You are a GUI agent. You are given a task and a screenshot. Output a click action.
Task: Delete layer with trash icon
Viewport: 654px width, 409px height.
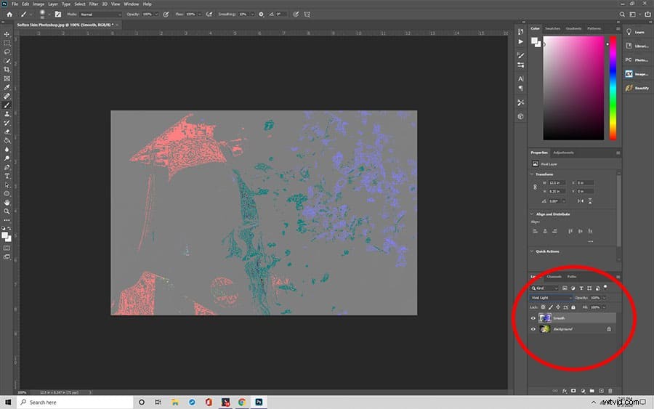[x=610, y=391]
